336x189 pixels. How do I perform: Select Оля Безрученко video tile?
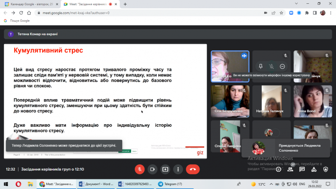[x=230, y=101]
